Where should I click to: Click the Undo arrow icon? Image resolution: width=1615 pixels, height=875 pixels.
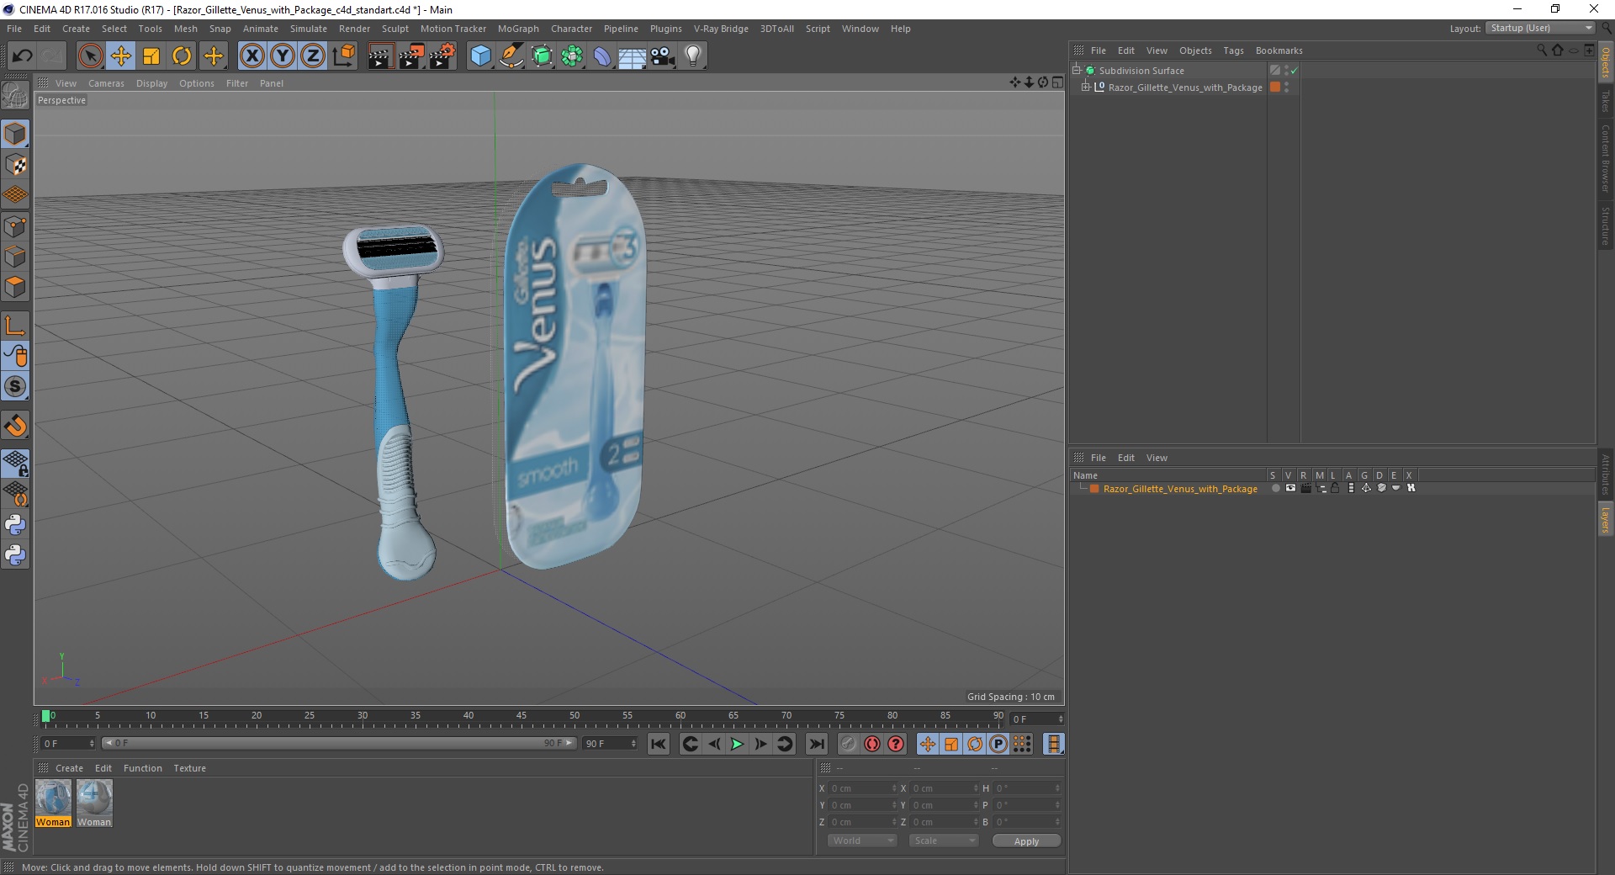click(x=22, y=56)
